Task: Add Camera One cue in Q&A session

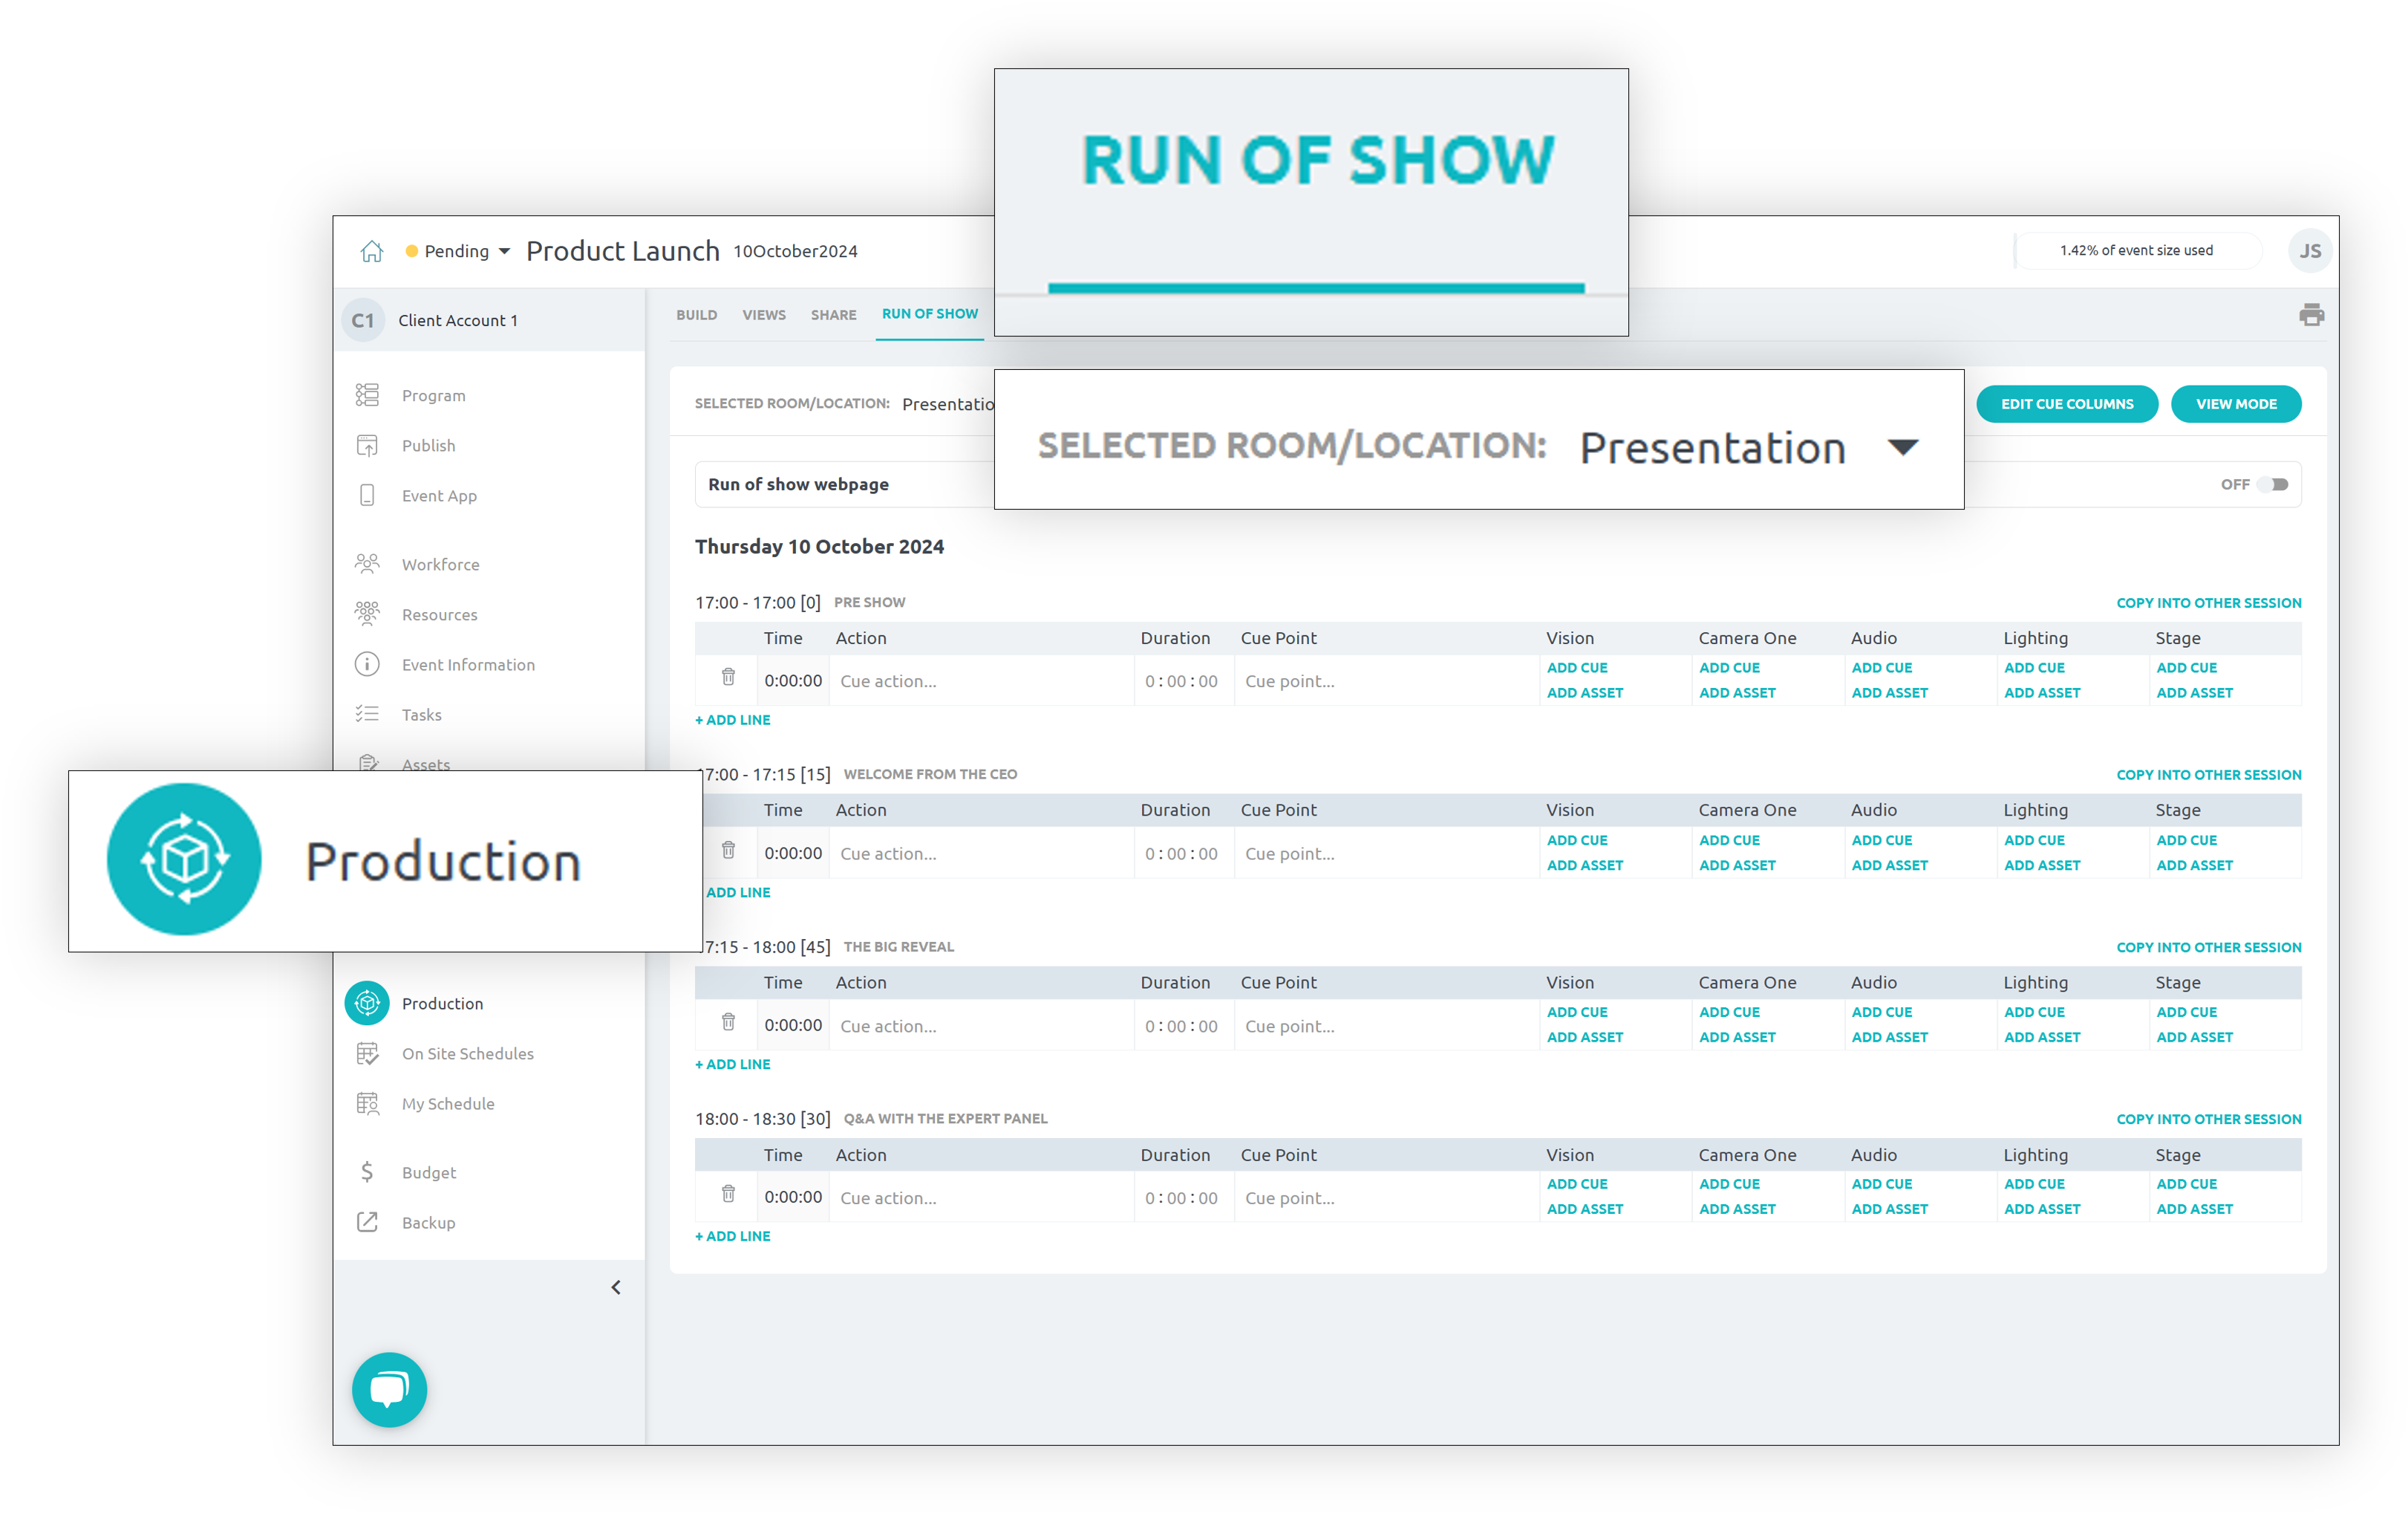Action: [1729, 1183]
